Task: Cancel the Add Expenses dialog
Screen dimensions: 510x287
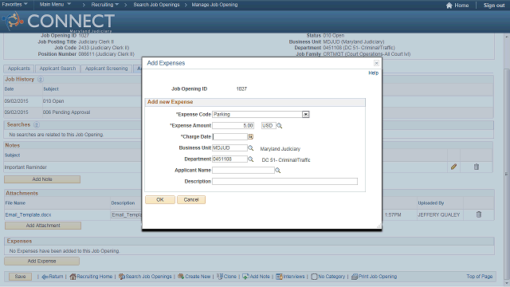Action: [191, 200]
